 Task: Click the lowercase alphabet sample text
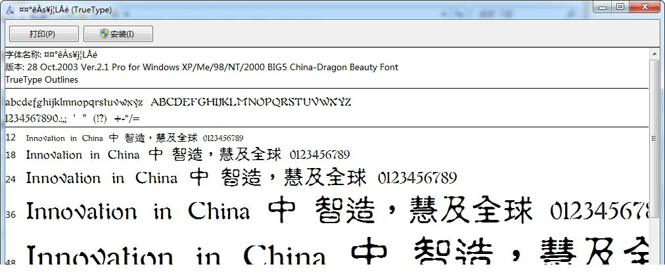click(74, 102)
